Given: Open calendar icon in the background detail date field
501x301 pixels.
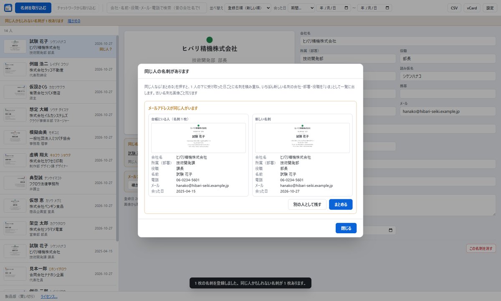Looking at the screenshot, I should tap(391, 230).
